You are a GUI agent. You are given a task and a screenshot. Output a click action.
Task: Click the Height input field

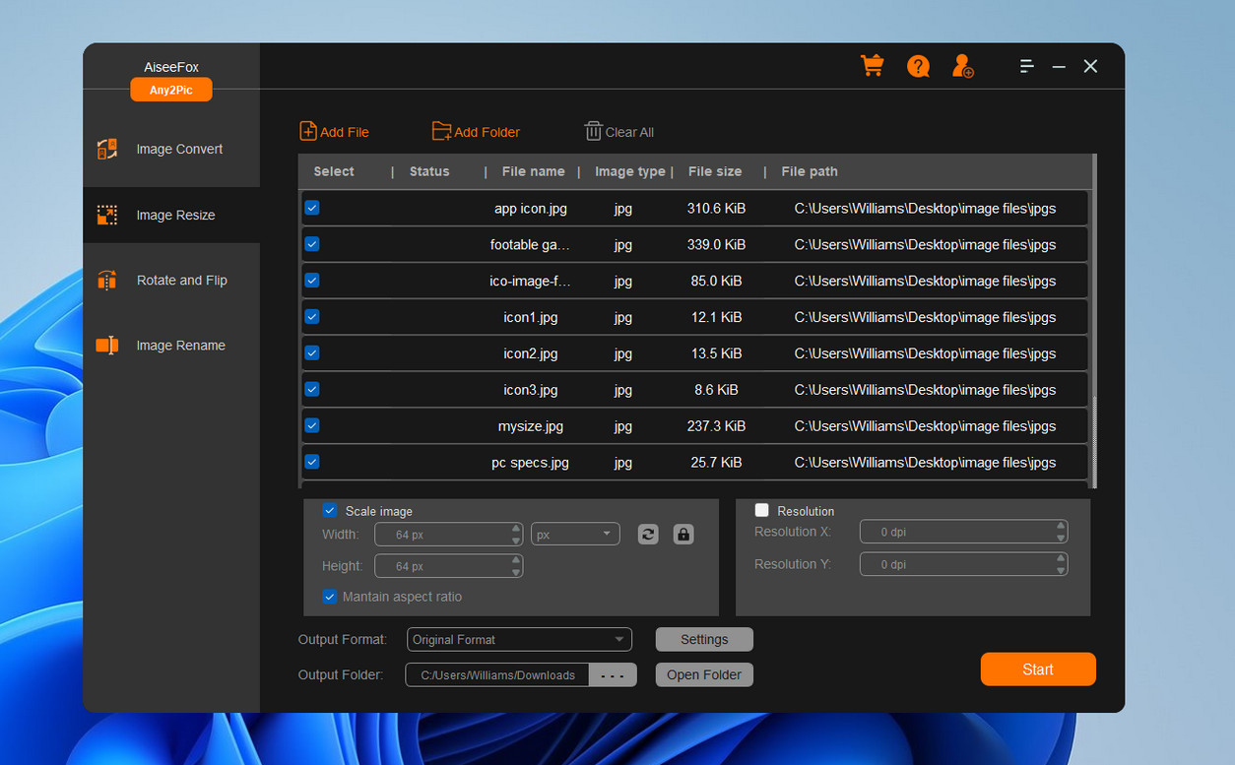tap(448, 565)
